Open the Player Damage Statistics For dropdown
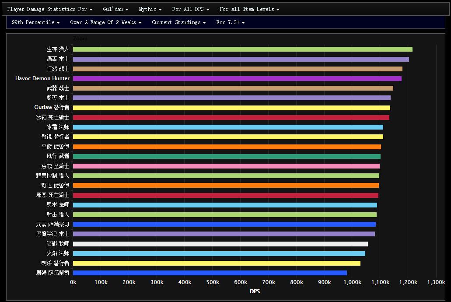Image resolution: width=451 pixels, height=302 pixels. 49,9
